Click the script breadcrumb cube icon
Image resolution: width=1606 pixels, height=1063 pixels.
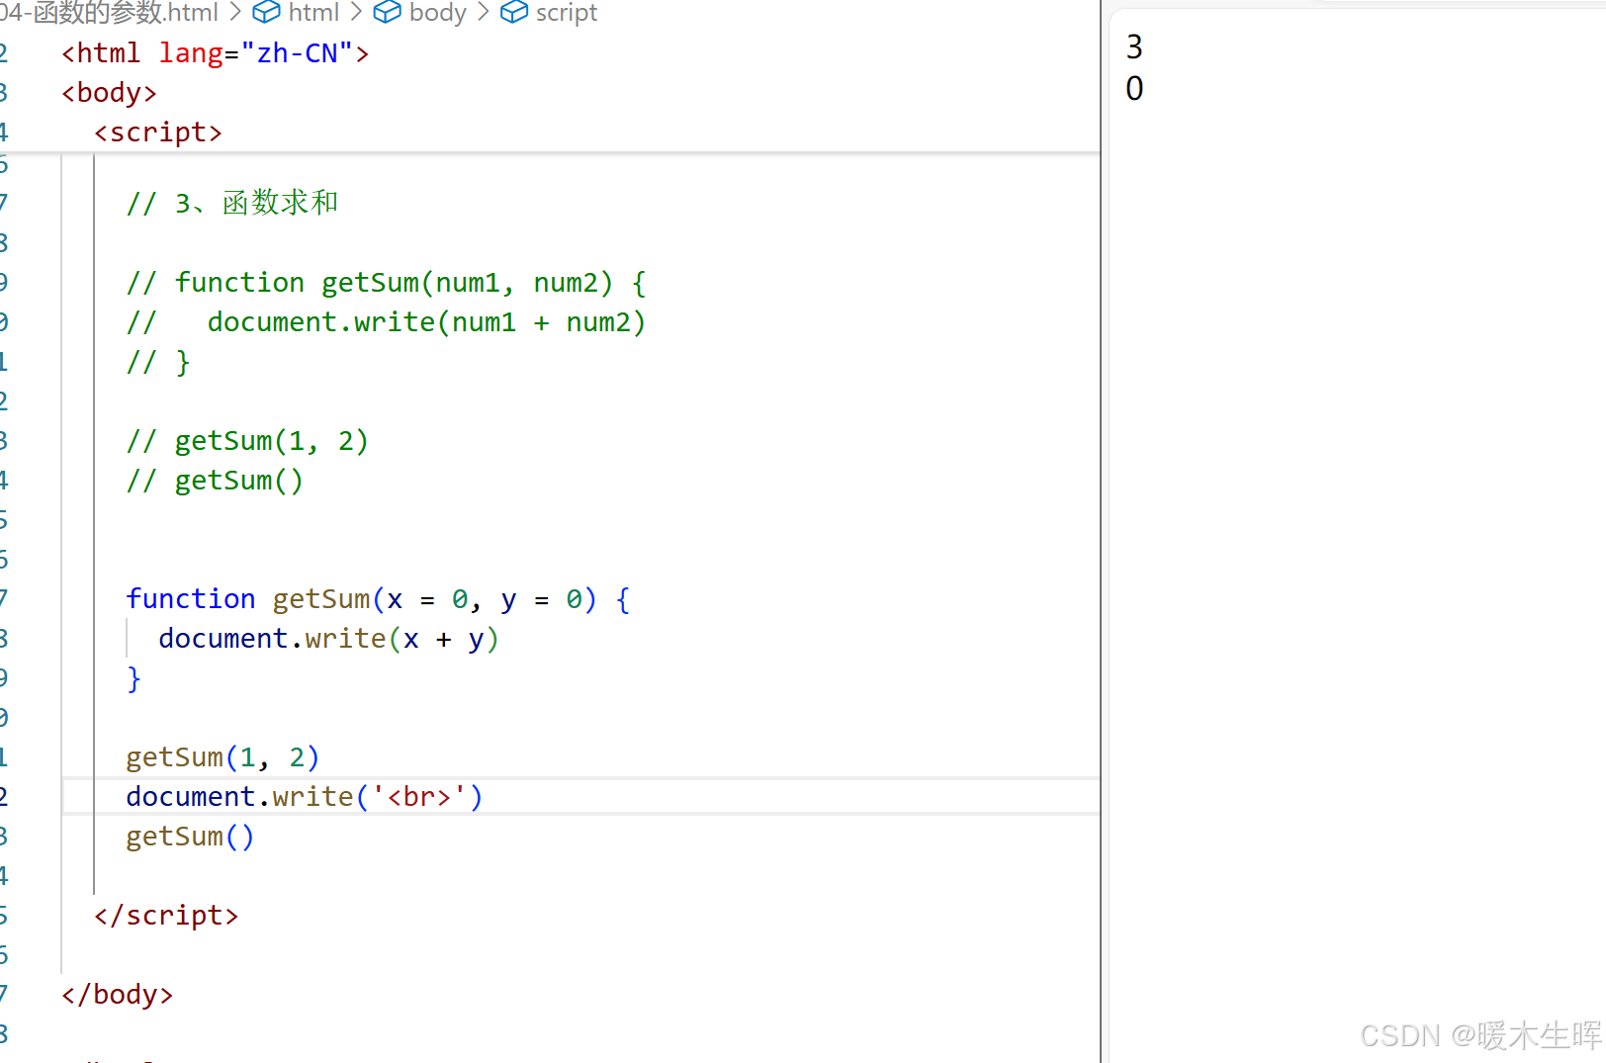[x=514, y=12]
